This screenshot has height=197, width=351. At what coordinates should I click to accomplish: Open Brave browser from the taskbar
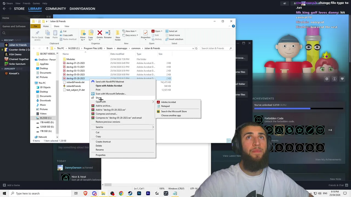click(85, 193)
